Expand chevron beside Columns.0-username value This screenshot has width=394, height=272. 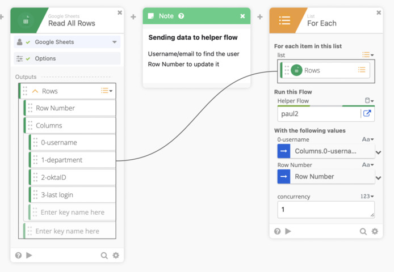click(x=379, y=152)
